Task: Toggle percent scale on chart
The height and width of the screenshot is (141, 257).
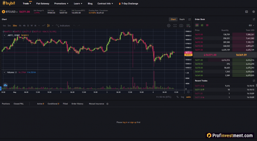Action: pyautogui.click(x=178, y=97)
